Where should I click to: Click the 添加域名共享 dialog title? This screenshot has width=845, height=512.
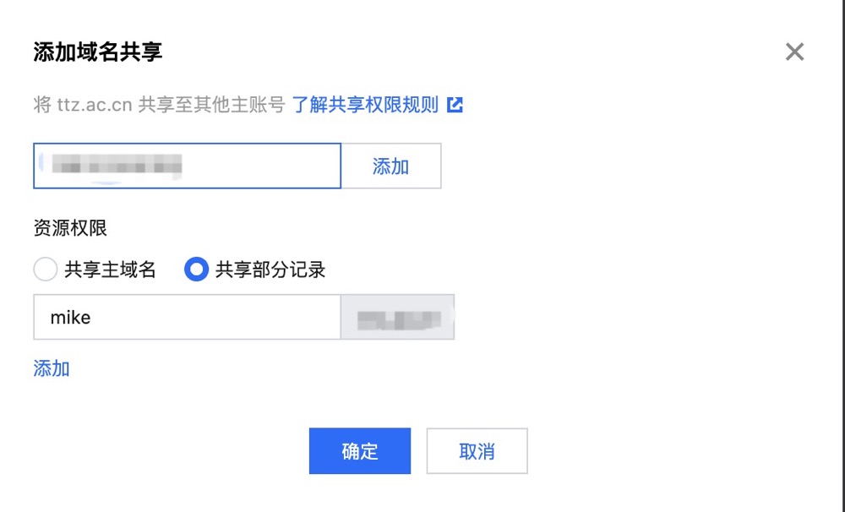[98, 52]
